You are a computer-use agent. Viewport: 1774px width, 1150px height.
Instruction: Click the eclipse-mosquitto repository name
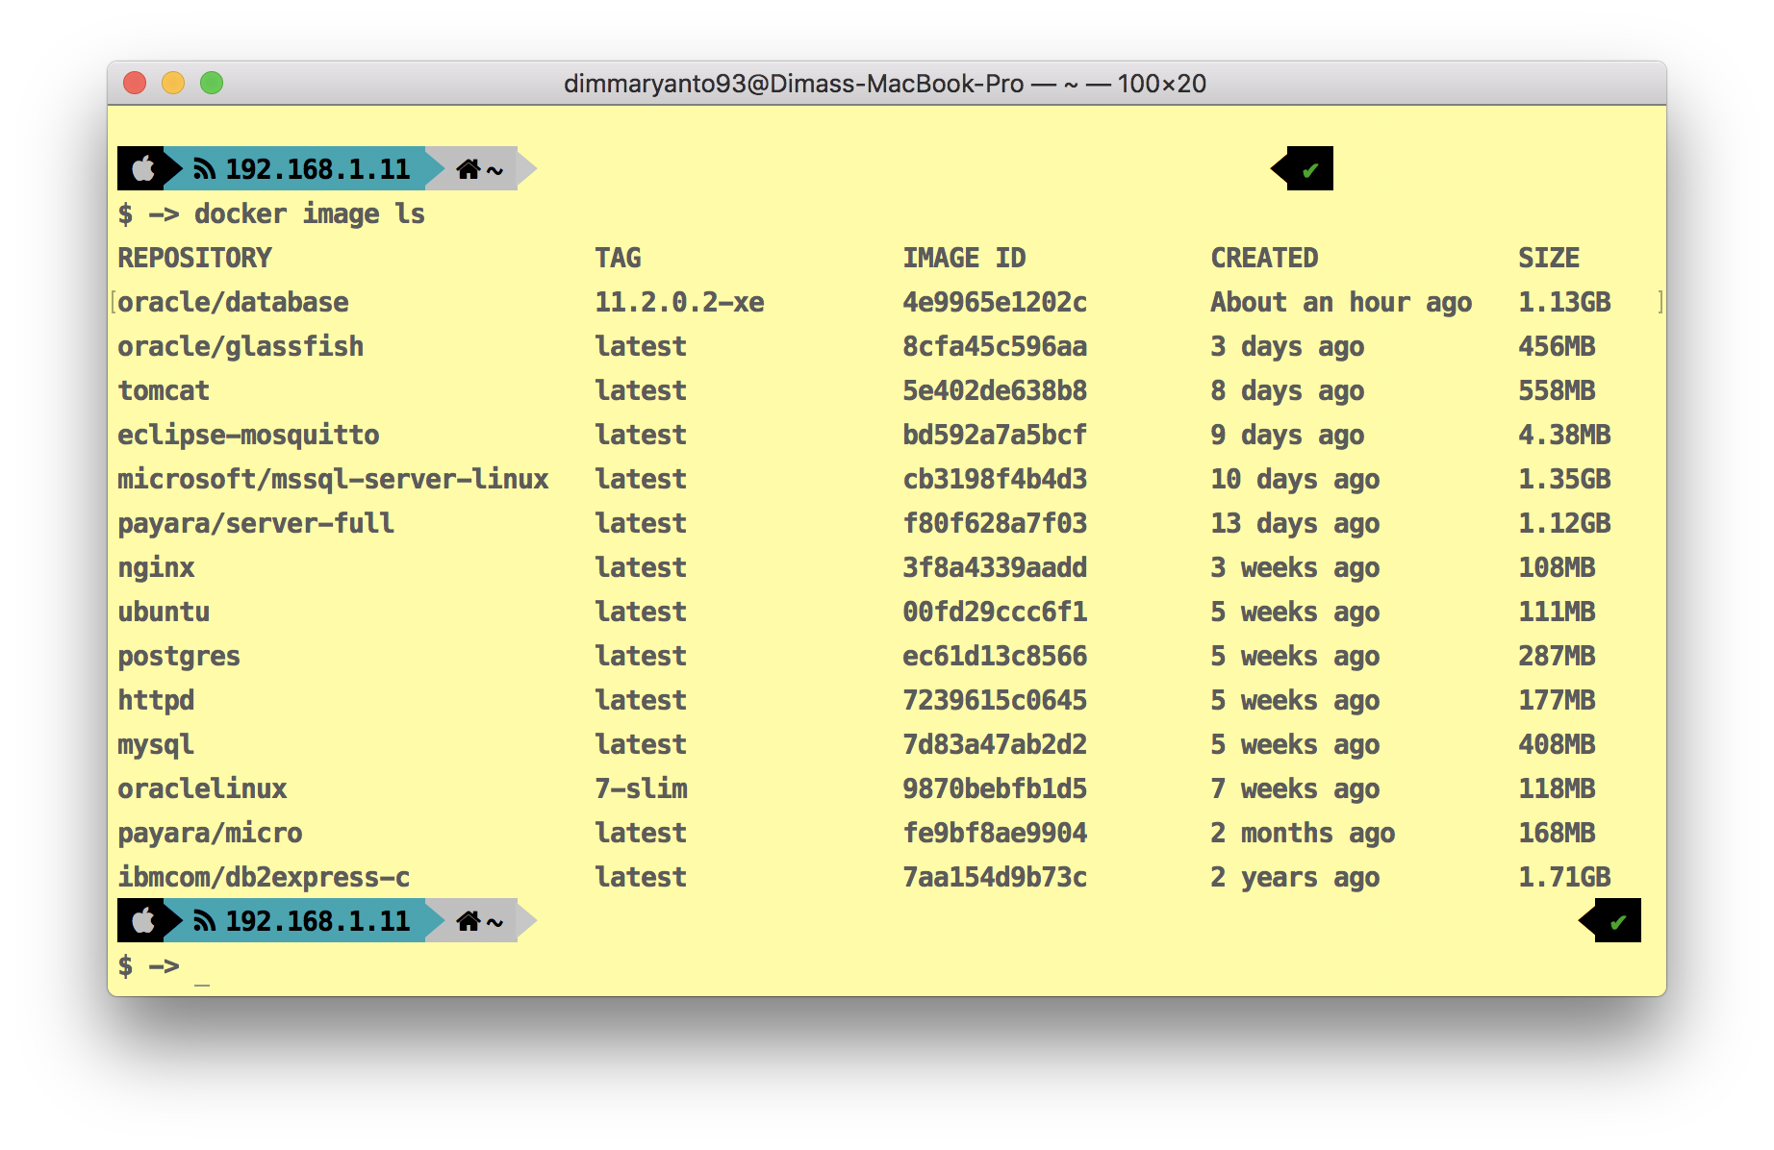tap(248, 435)
